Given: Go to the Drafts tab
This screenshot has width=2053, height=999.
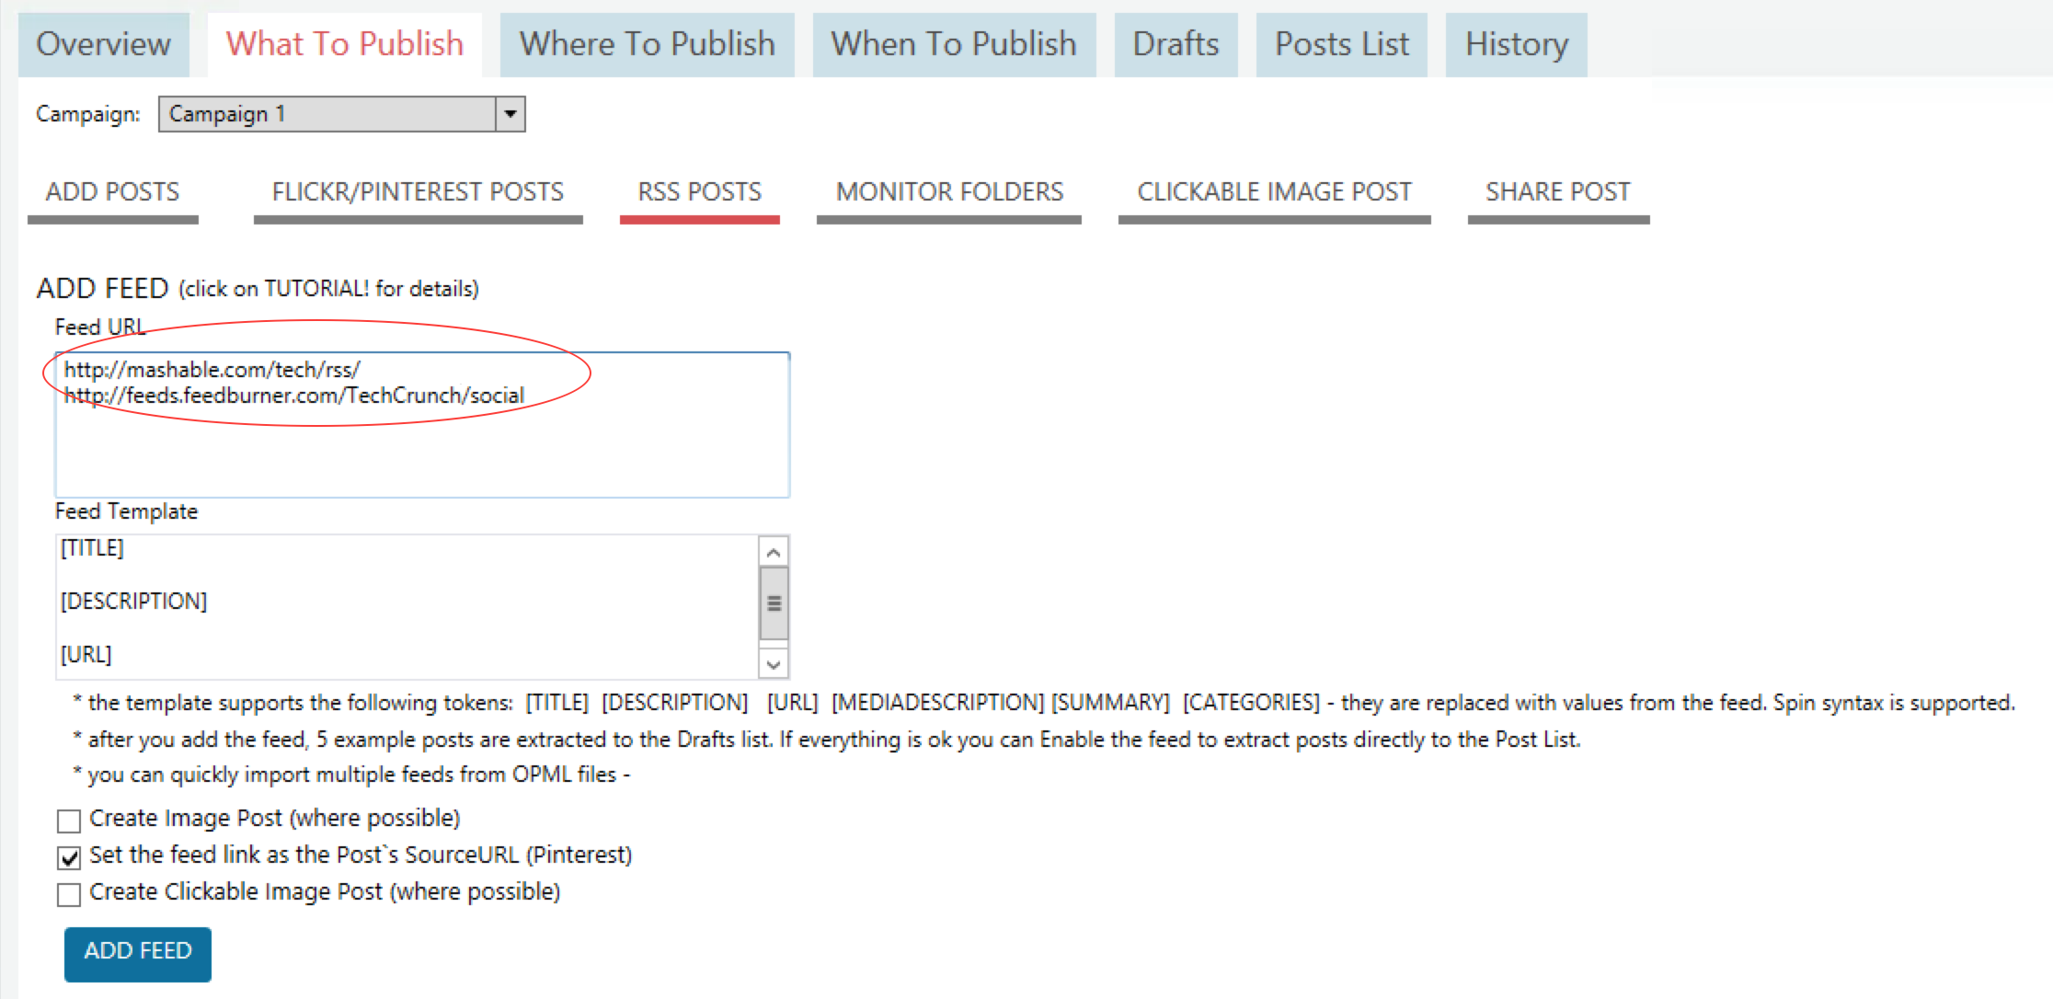Looking at the screenshot, I should point(1175,44).
